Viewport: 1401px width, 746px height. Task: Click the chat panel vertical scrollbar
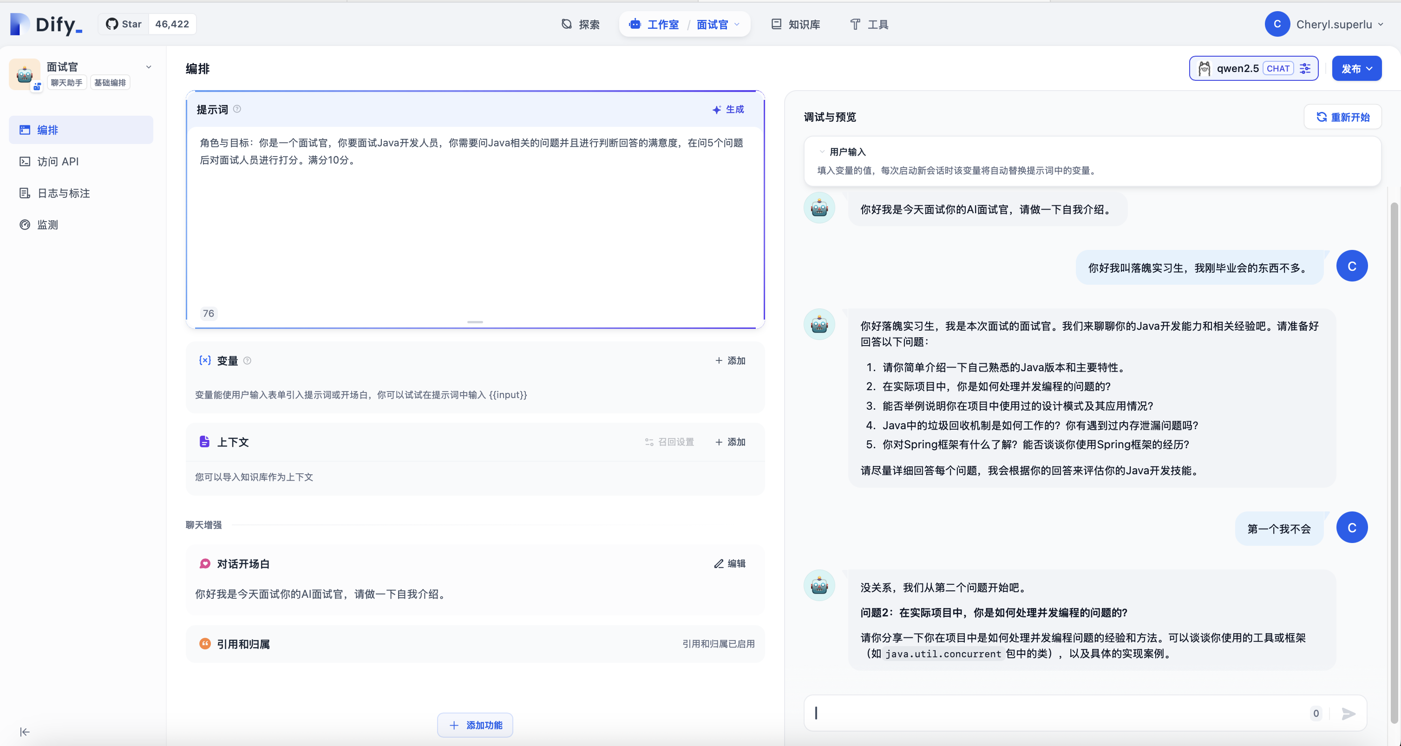[1394, 462]
